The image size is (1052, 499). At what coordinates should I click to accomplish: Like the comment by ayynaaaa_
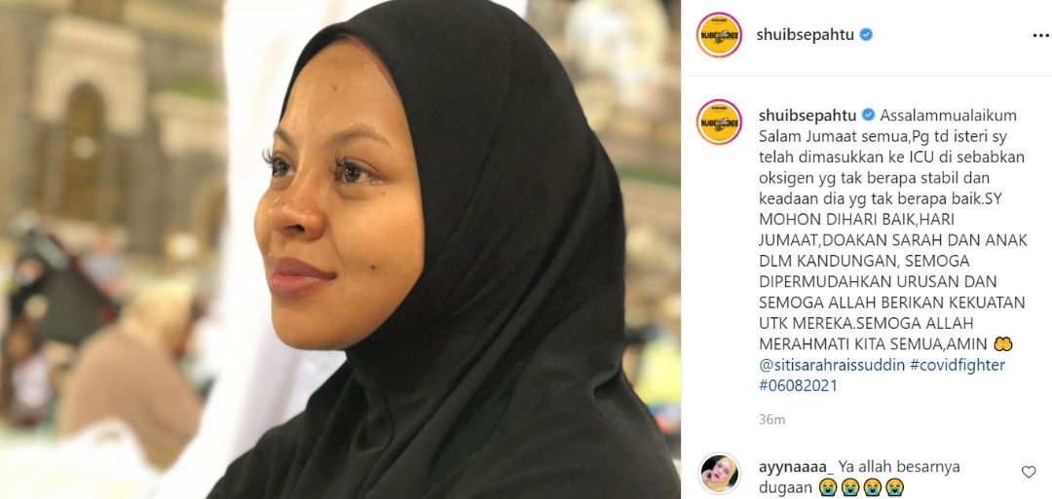[1029, 472]
